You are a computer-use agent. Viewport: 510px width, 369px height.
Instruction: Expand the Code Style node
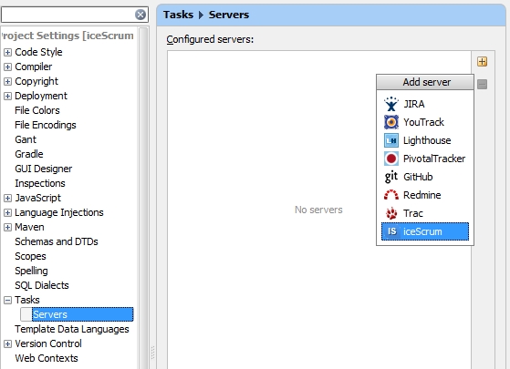7,52
